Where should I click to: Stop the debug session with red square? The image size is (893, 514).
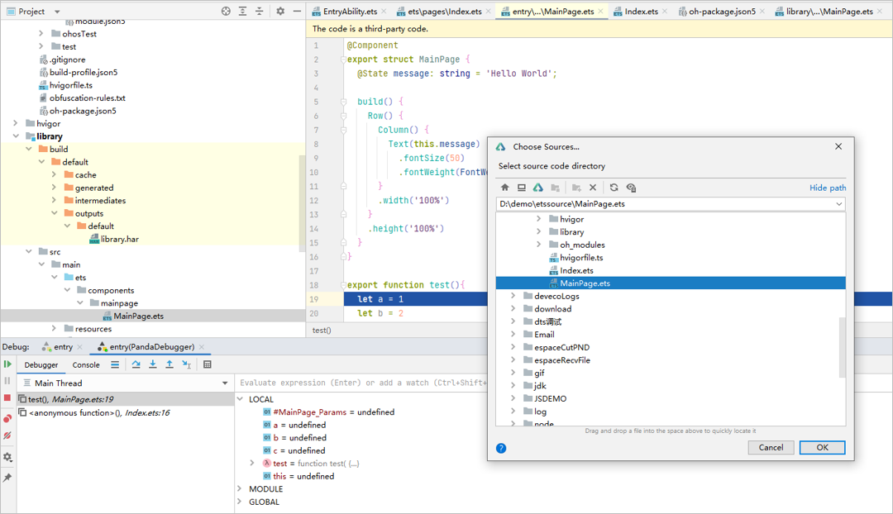click(7, 398)
